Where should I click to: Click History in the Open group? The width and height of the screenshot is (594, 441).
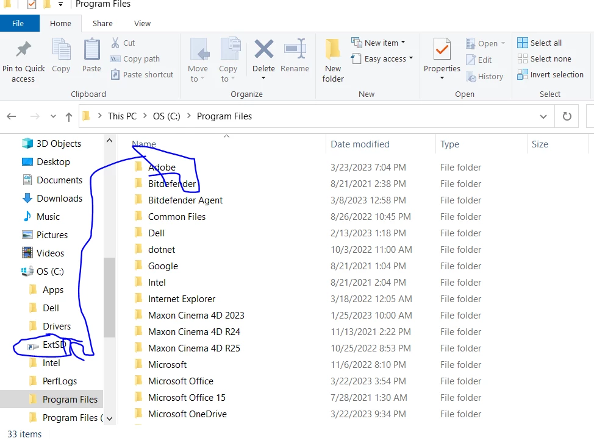[484, 76]
